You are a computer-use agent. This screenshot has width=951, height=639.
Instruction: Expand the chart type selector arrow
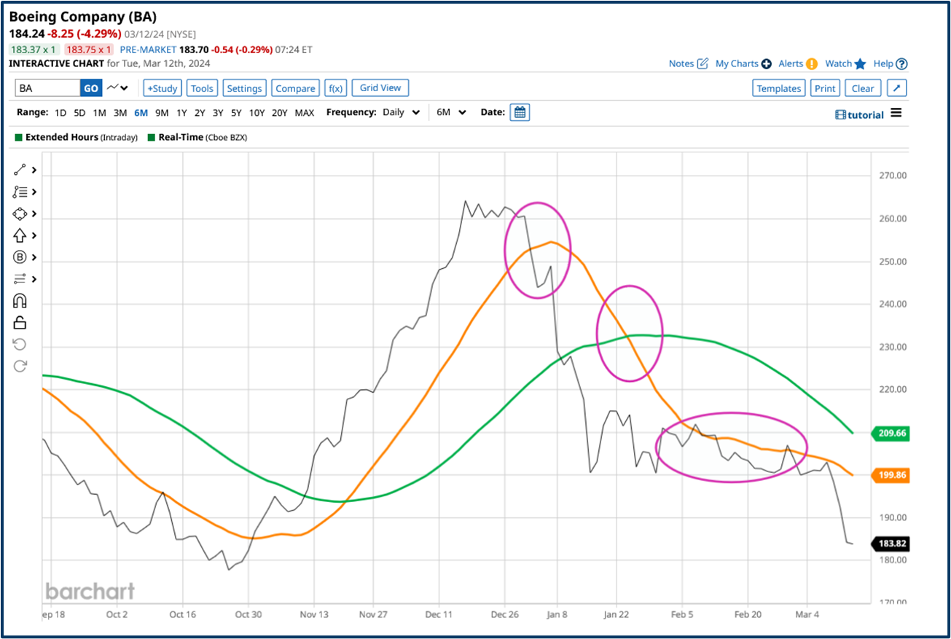[x=124, y=87]
